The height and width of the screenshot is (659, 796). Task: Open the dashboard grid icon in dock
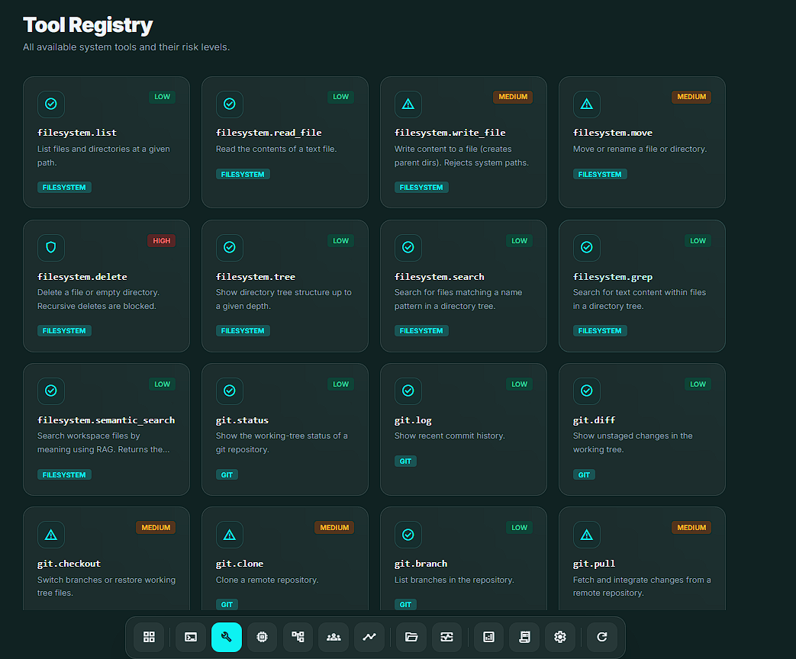(x=149, y=637)
